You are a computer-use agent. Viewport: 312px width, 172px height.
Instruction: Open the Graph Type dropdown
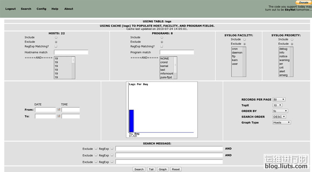click(x=281, y=122)
